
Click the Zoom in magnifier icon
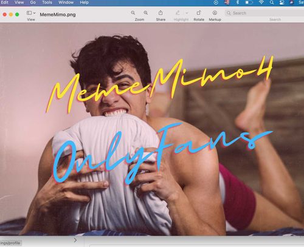tap(146, 13)
